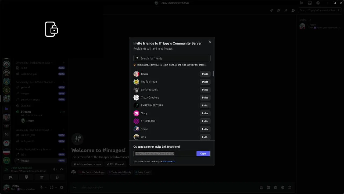This screenshot has height=194, width=344.
Task: Invite pxrishedsouls to the server
Action: click(x=205, y=89)
